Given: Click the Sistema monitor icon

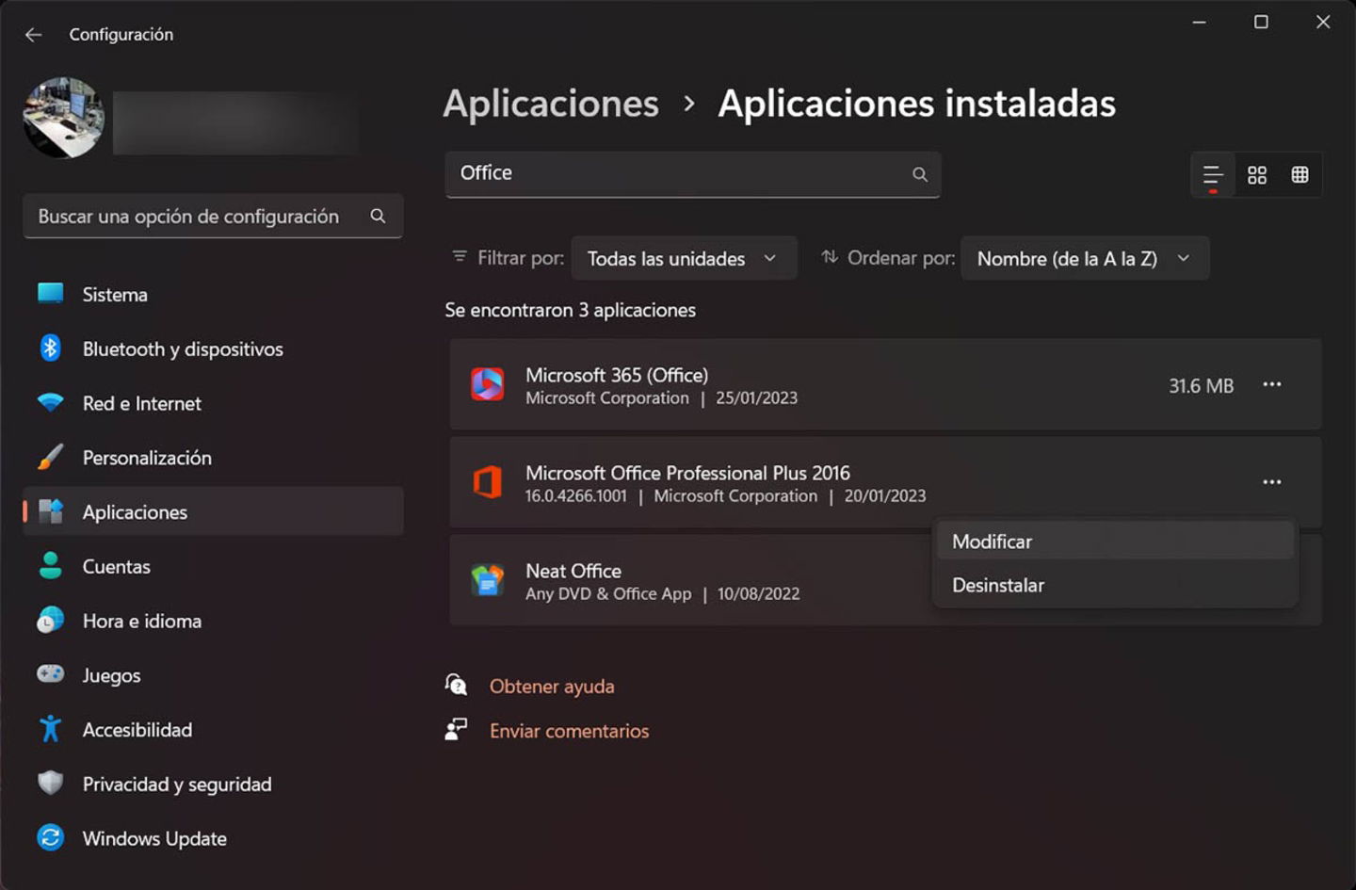Looking at the screenshot, I should coord(50,294).
